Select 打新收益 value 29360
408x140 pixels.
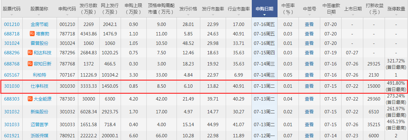click(x=374, y=99)
